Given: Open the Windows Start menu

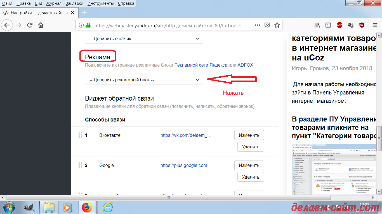Looking at the screenshot, I should coord(9,207).
